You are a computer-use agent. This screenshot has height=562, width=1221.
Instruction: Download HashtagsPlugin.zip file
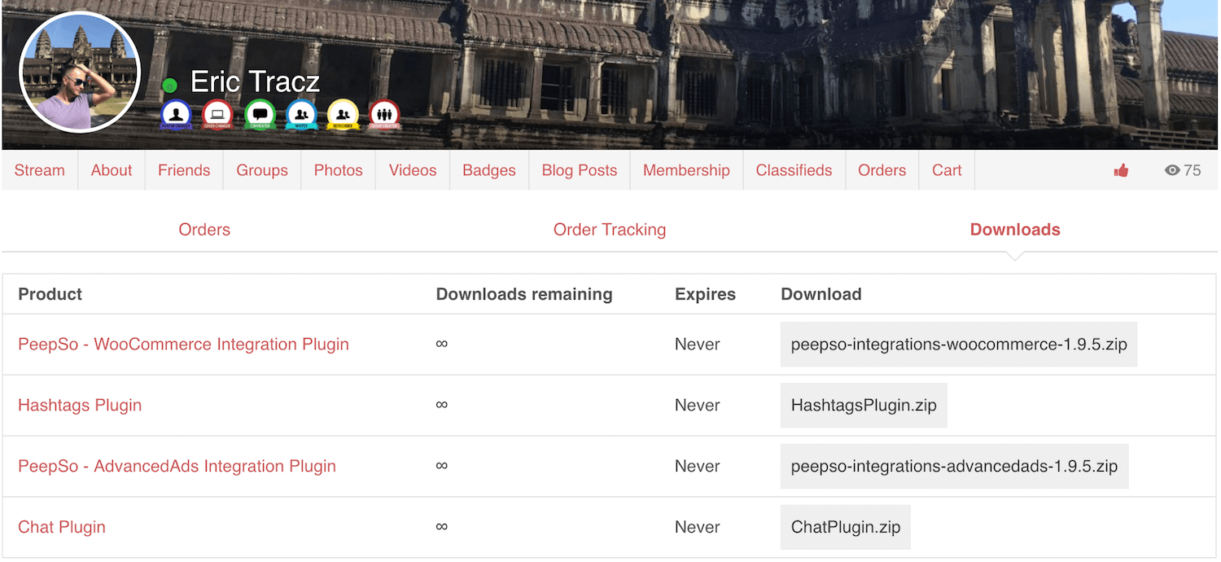point(864,406)
